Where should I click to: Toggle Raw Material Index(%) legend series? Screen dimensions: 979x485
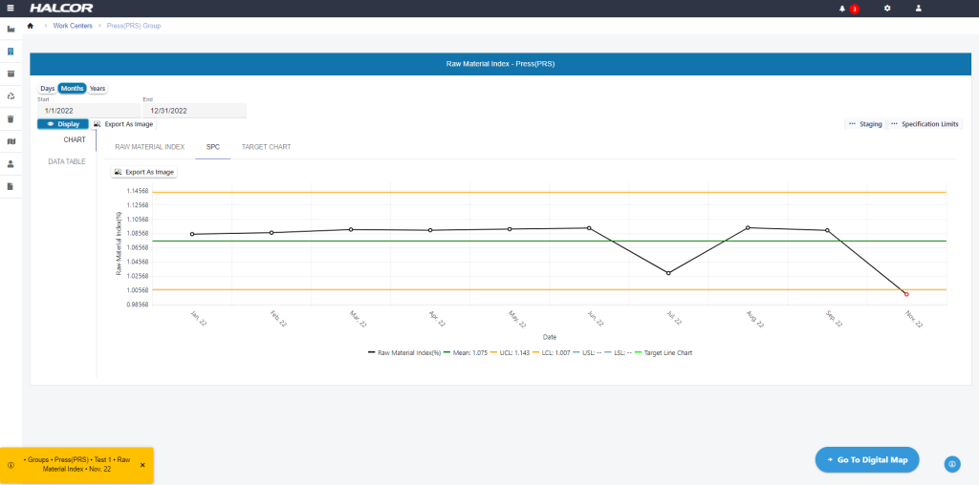tap(403, 352)
